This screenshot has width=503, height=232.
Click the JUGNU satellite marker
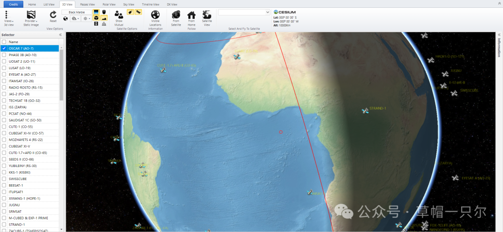tap(445, 74)
